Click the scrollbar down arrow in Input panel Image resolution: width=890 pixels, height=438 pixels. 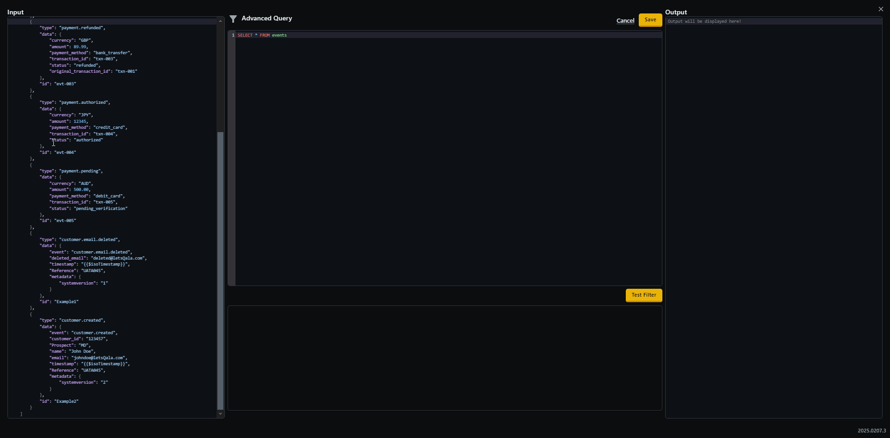tap(220, 414)
